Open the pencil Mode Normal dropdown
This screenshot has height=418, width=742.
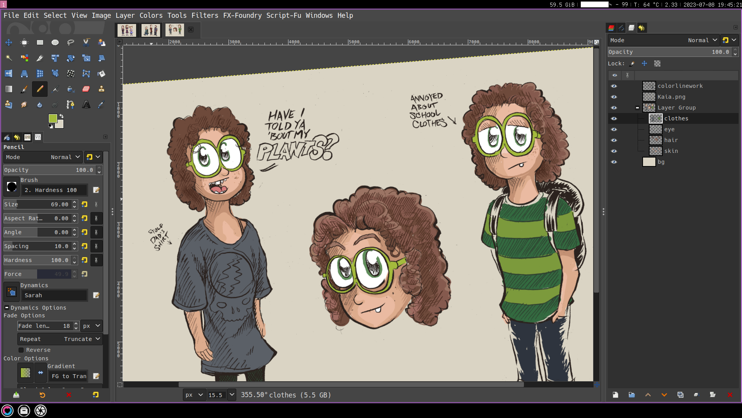click(43, 157)
